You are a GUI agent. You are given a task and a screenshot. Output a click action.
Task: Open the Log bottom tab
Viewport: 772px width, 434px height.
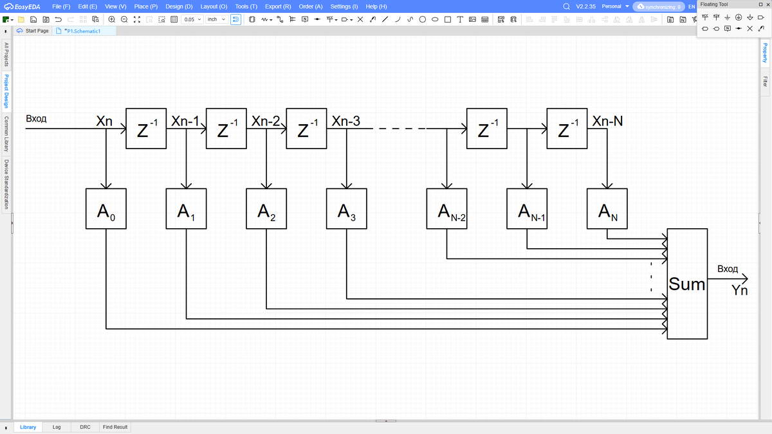(57, 427)
